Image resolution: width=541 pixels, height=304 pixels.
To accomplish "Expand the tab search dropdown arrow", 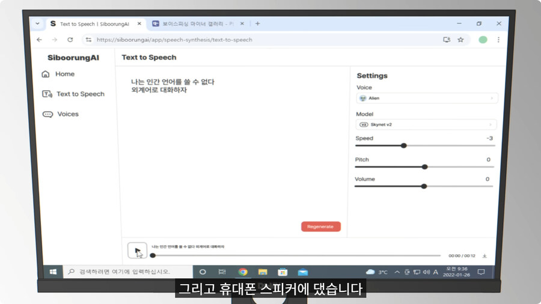I will (x=37, y=24).
